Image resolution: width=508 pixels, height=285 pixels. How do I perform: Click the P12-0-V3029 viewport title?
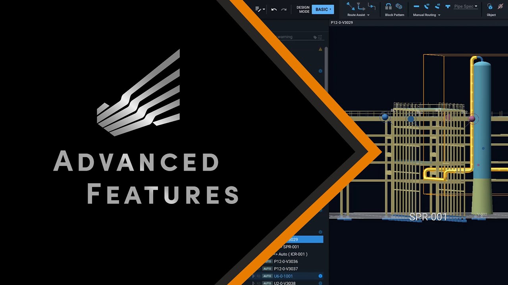click(342, 23)
